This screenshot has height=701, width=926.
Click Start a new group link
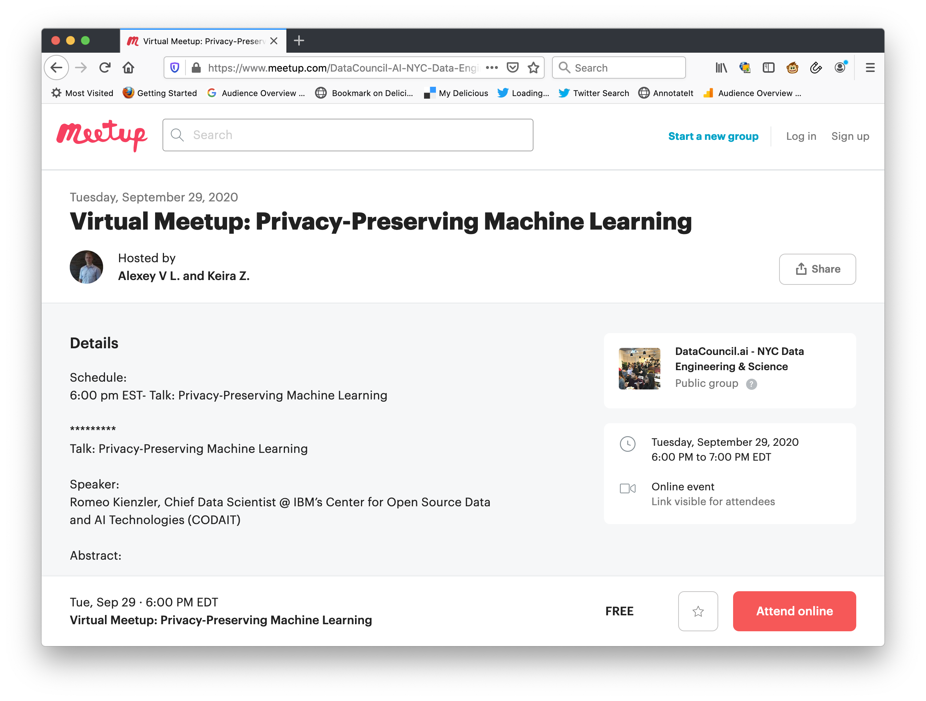[x=713, y=136]
